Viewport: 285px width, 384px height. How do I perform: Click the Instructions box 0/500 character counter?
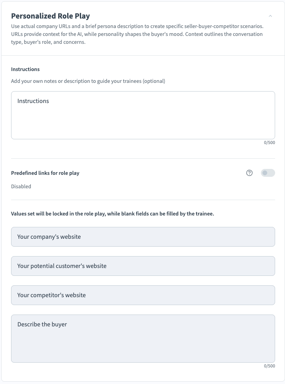[x=269, y=142]
